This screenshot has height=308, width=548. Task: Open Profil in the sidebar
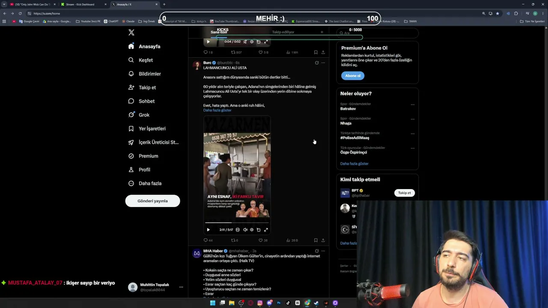[x=139, y=169]
